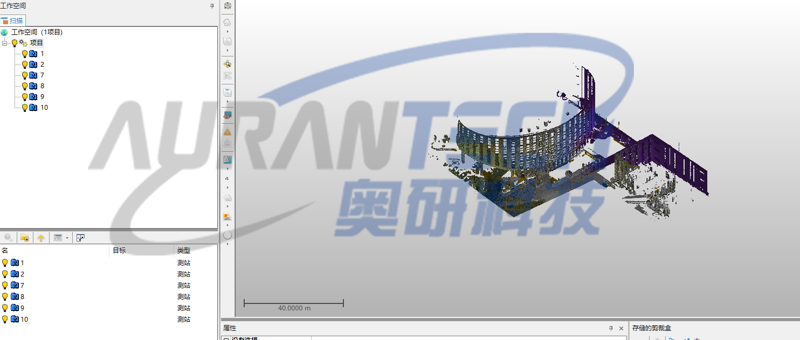Click the teal triangle mesh icon

pos(227,160)
